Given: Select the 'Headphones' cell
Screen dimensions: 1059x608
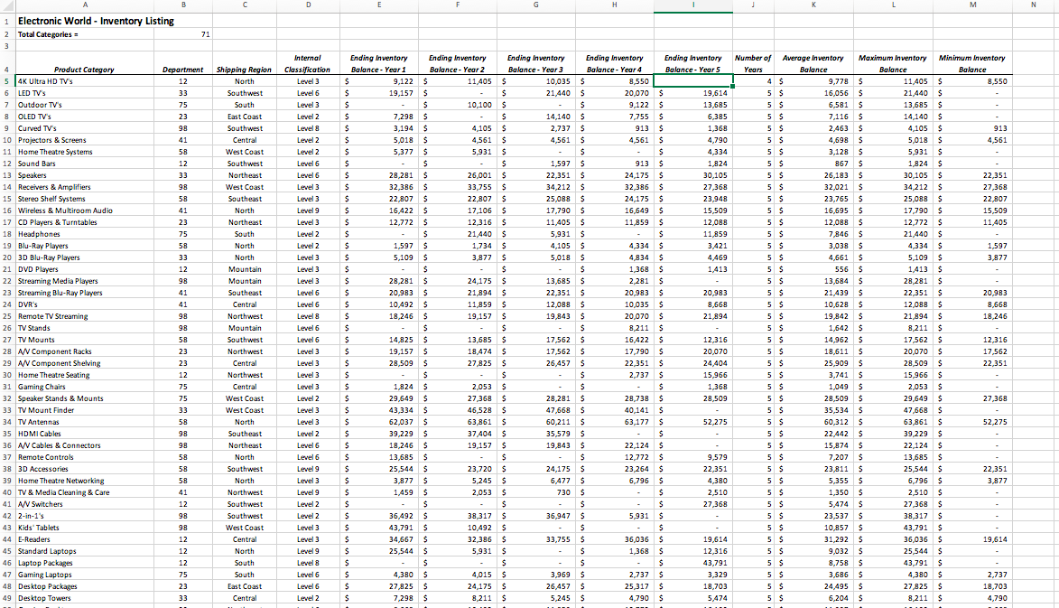Looking at the screenshot, I should [x=85, y=234].
